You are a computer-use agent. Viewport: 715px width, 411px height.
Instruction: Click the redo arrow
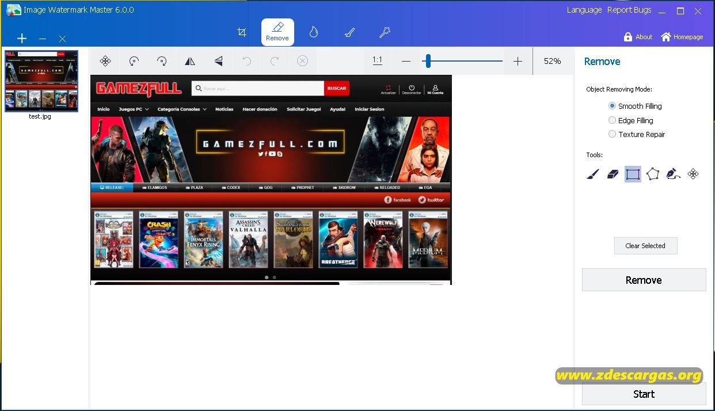[275, 61]
